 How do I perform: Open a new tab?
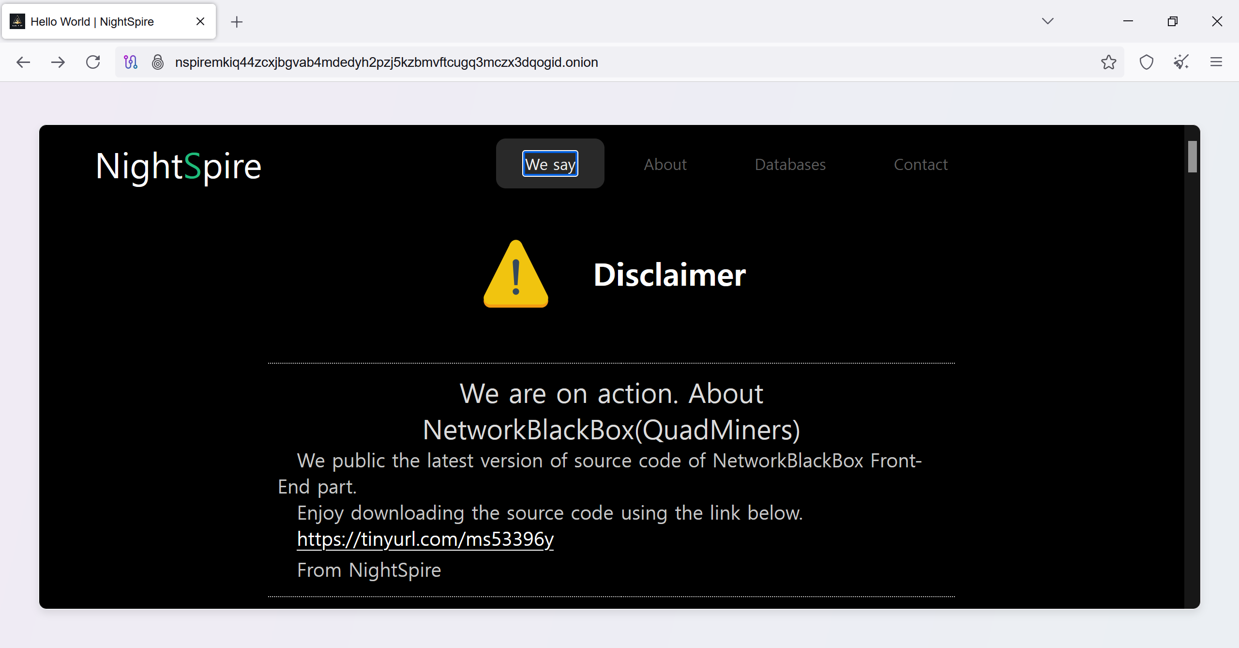[237, 22]
